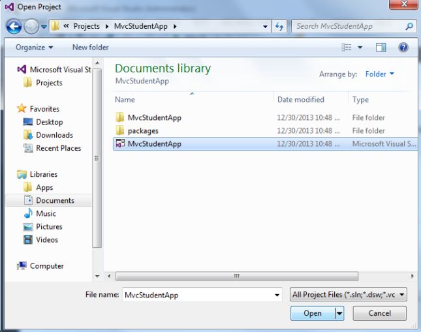The height and width of the screenshot is (332, 421).
Task: Click File folder type of packages row
Action: click(x=368, y=130)
